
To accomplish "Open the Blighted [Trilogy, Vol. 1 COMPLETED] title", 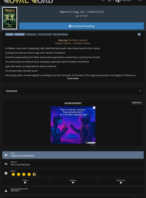I will (82, 12).
